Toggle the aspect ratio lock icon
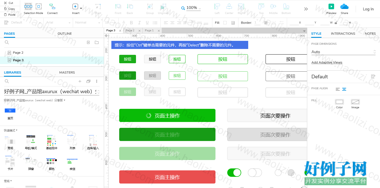 point(336,23)
